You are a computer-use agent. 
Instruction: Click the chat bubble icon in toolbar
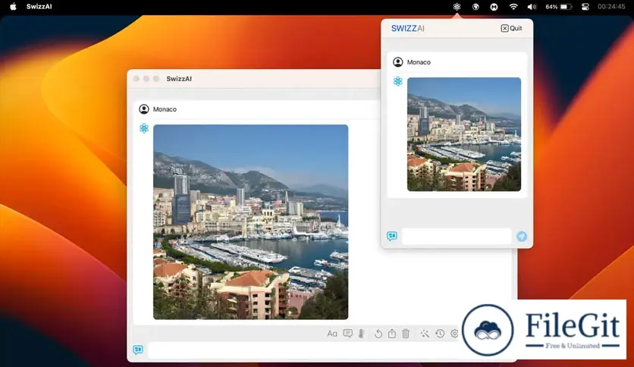[348, 334]
